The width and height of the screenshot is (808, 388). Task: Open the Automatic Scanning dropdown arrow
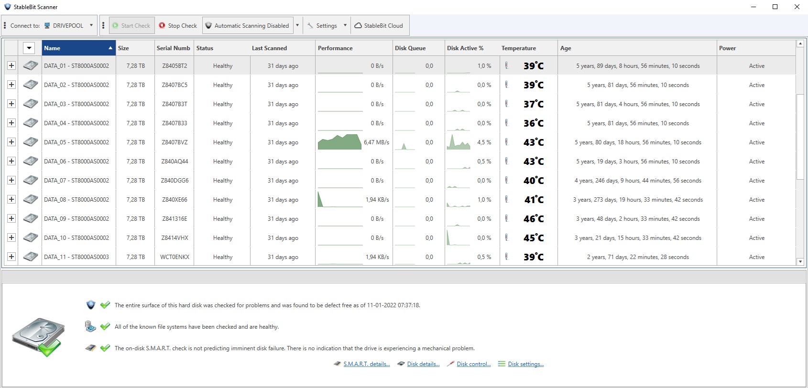point(297,26)
